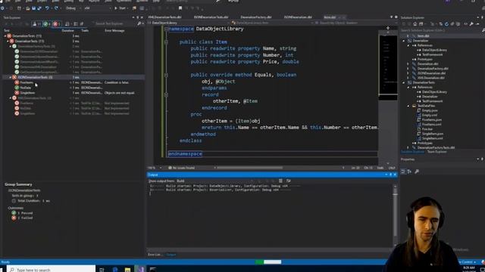This screenshot has width=485, height=272.
Task: Click the Solution Explorer Properties wrench icon
Action: pos(471,24)
